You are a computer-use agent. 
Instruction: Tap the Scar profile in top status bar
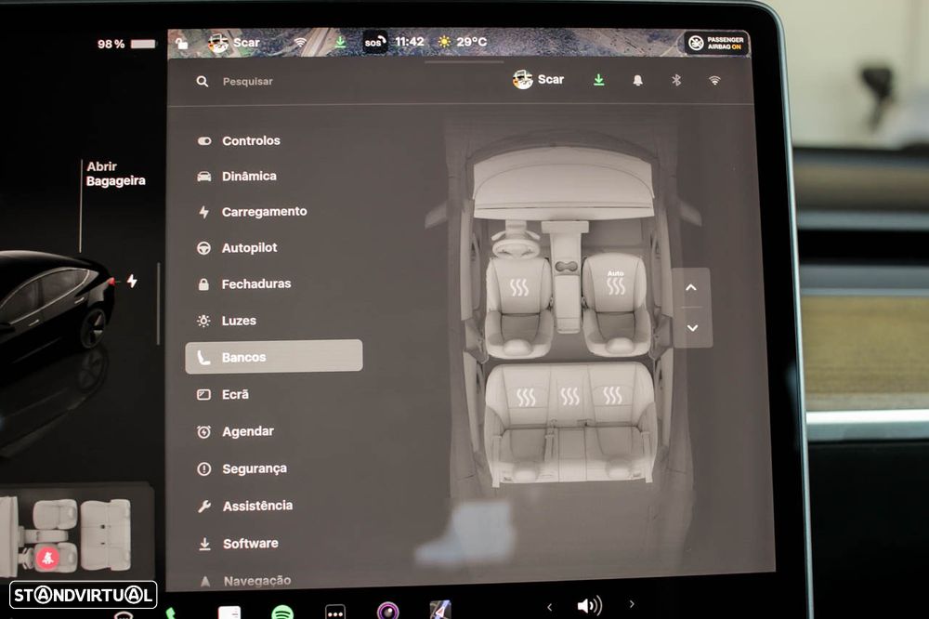click(x=234, y=43)
